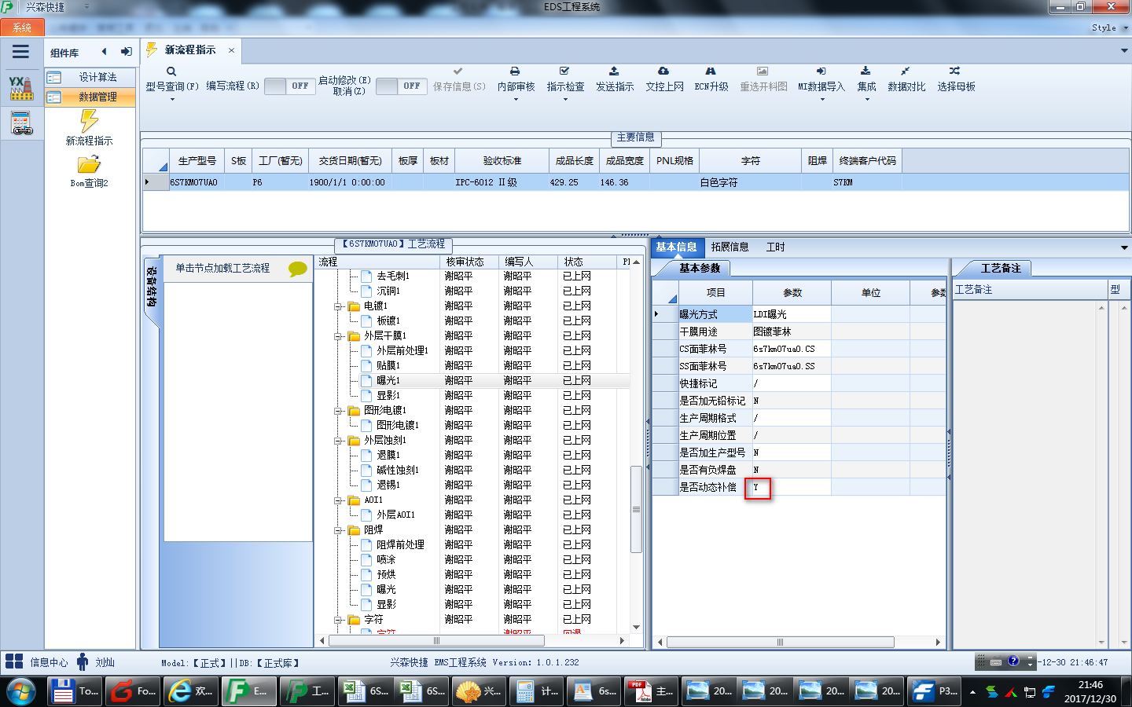Switch to 工时 tab

point(775,247)
